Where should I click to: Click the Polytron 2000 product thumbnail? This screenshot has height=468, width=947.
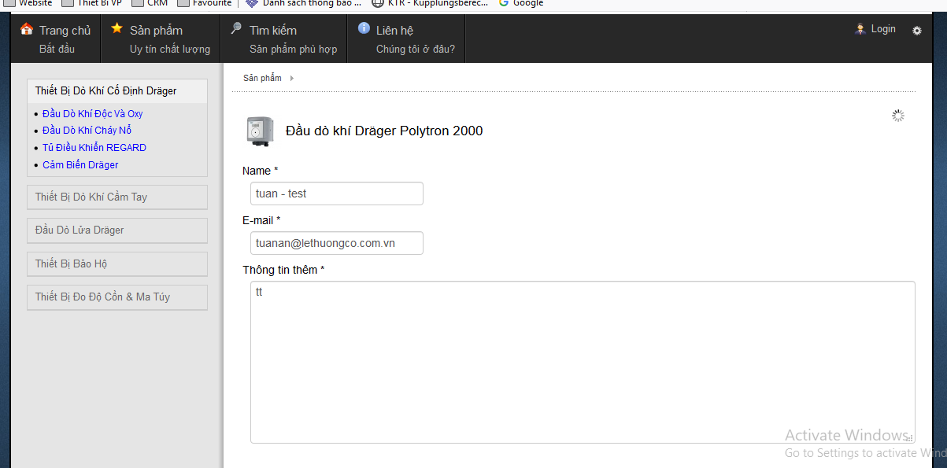[x=260, y=131]
